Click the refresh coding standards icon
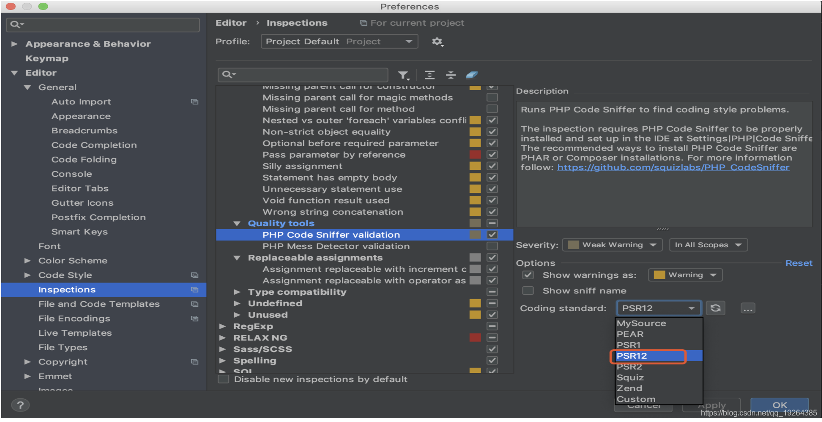This screenshot has width=822, height=422. coord(716,308)
